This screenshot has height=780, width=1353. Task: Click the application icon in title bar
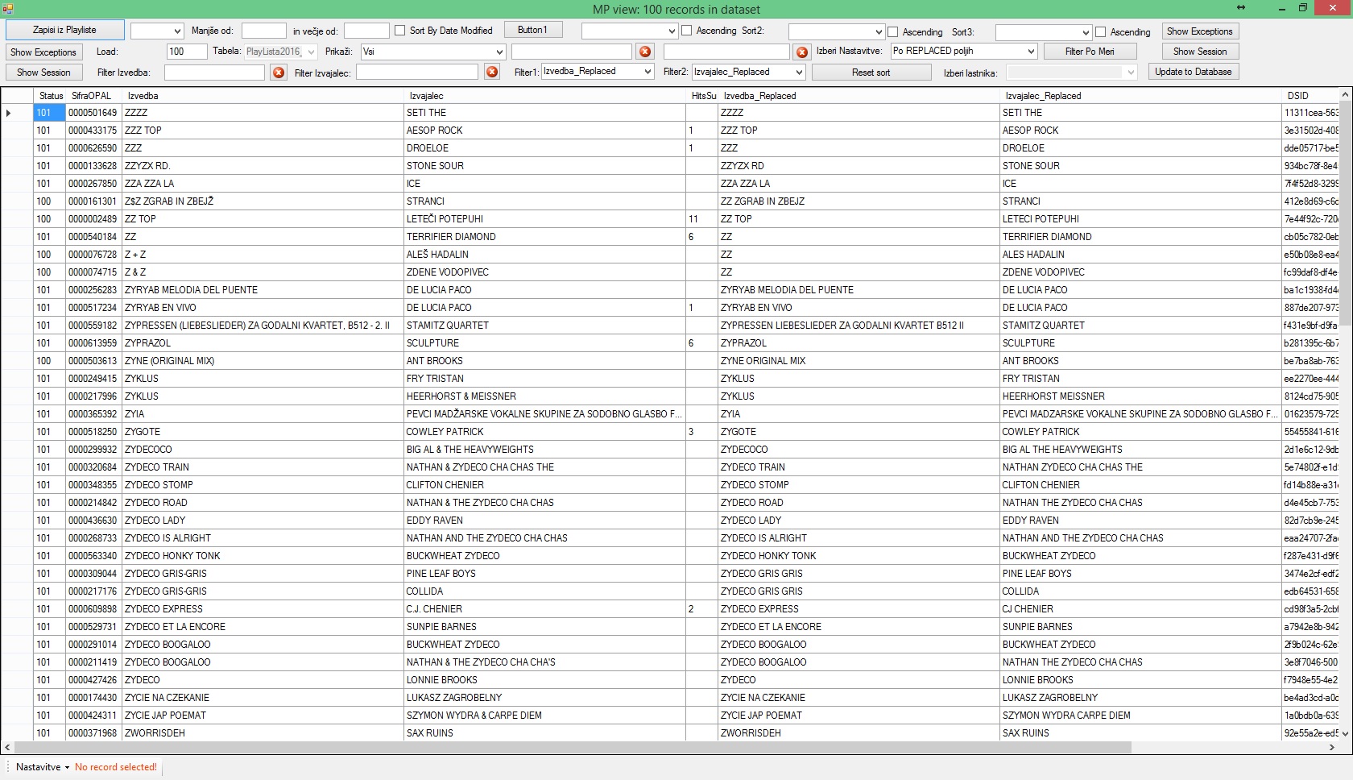(x=7, y=8)
